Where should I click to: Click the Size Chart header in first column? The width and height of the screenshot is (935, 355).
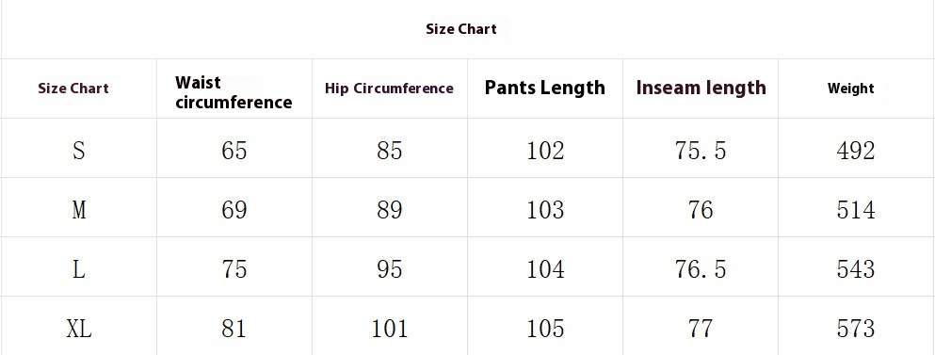click(73, 89)
